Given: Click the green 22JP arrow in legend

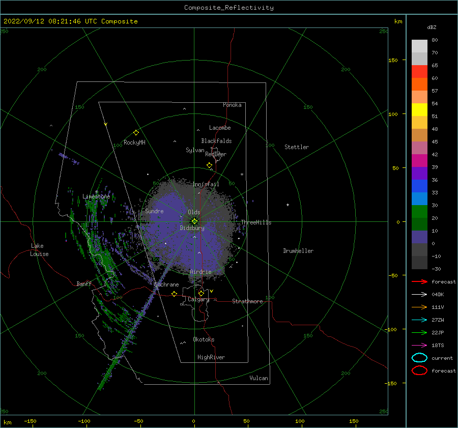Looking at the screenshot, I should pyautogui.click(x=420, y=332).
